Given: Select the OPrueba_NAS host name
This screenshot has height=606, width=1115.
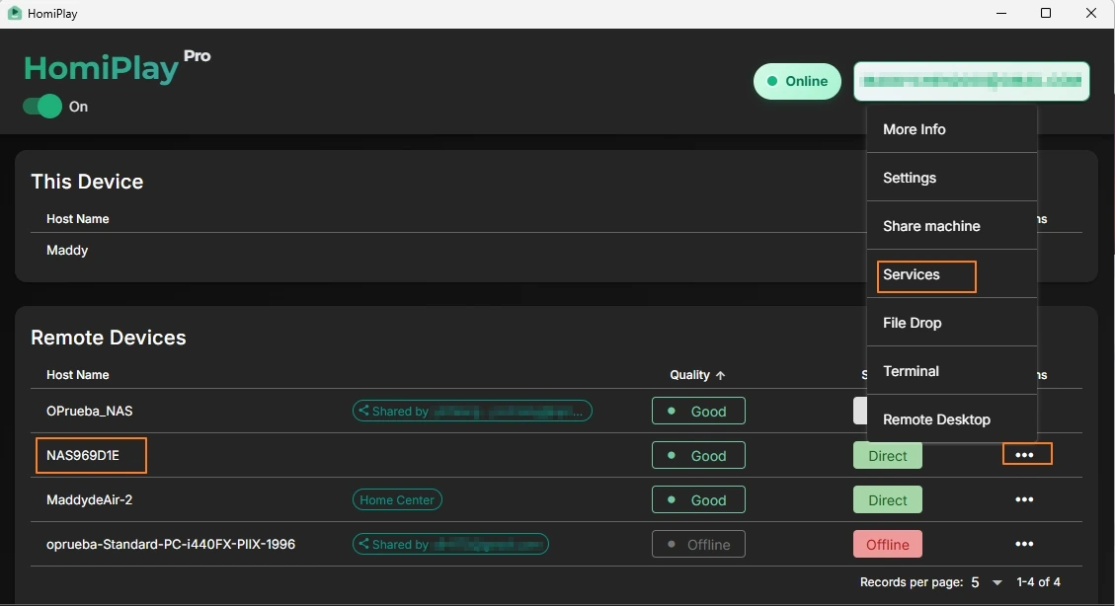Looking at the screenshot, I should tap(90, 411).
